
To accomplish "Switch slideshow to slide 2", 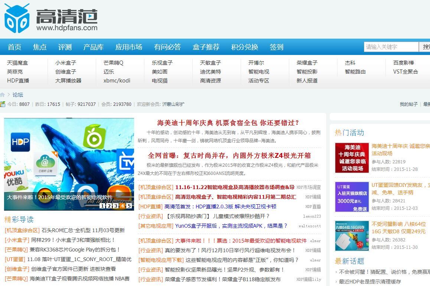I will coord(109,206).
